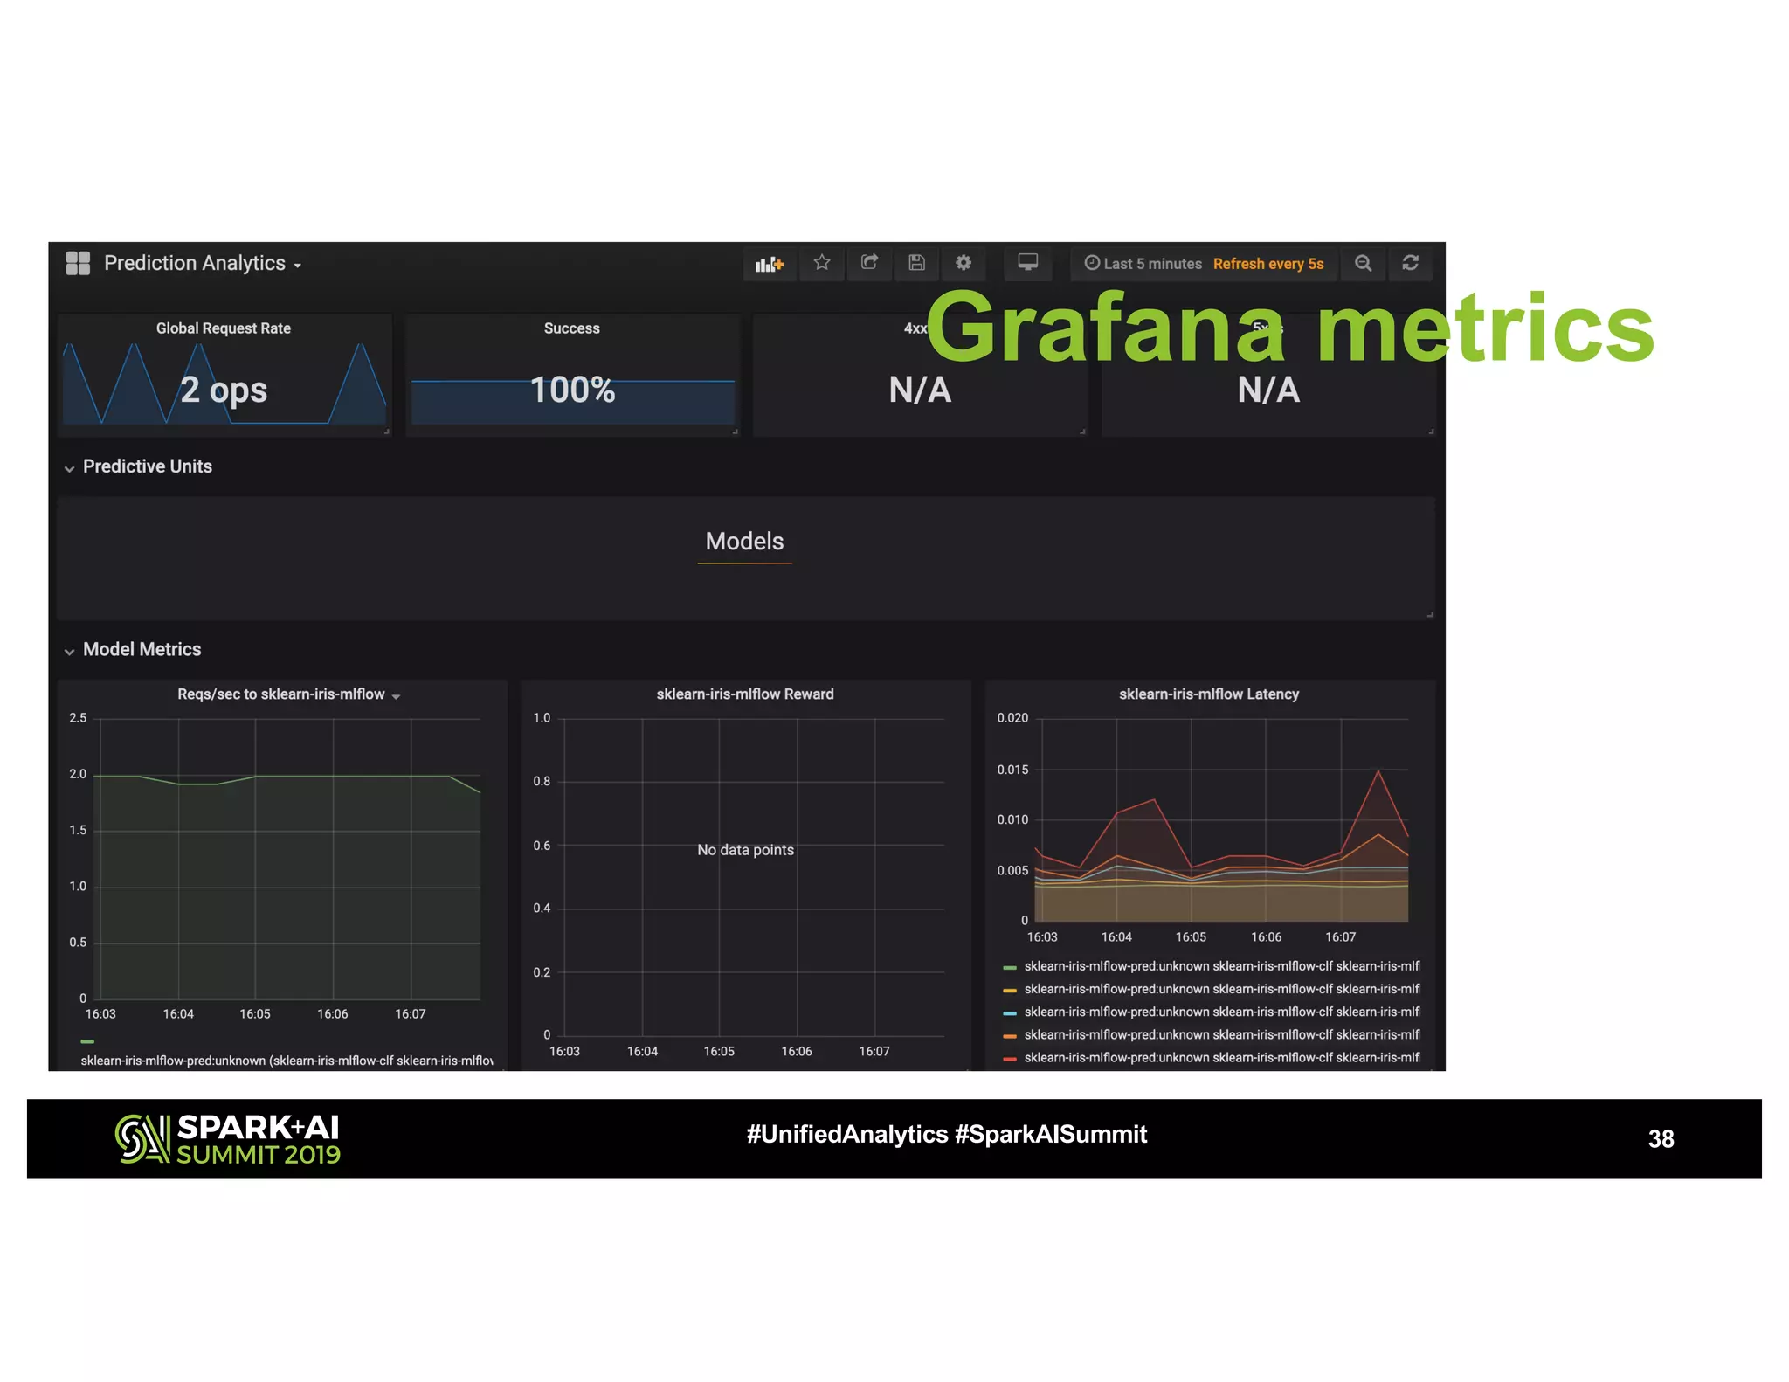Click the 16:05 tick label in the Latency chart
Image resolution: width=1789 pixels, height=1382 pixels.
pyautogui.click(x=1191, y=937)
